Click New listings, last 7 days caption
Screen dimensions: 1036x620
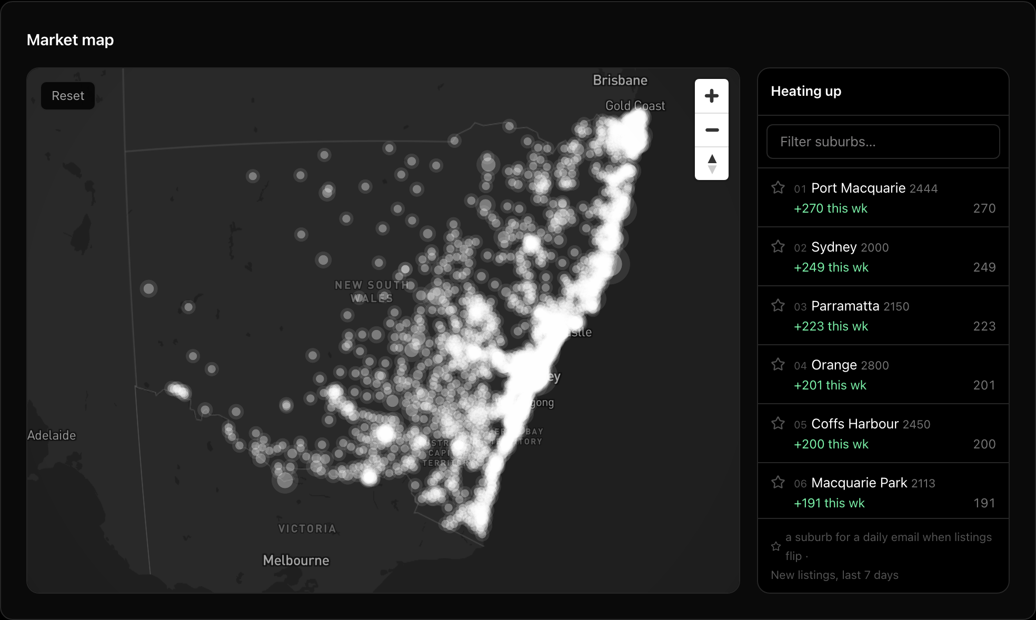click(834, 575)
